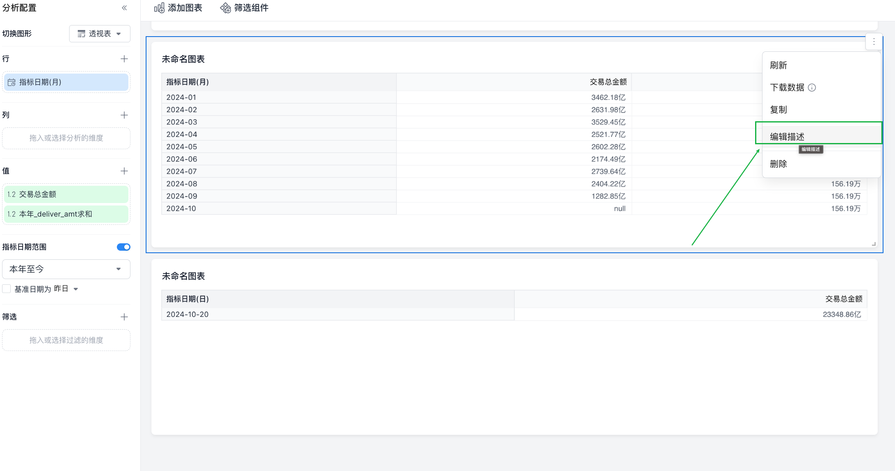Collapse the 分析配置 panel with double-chevron icon

click(124, 8)
